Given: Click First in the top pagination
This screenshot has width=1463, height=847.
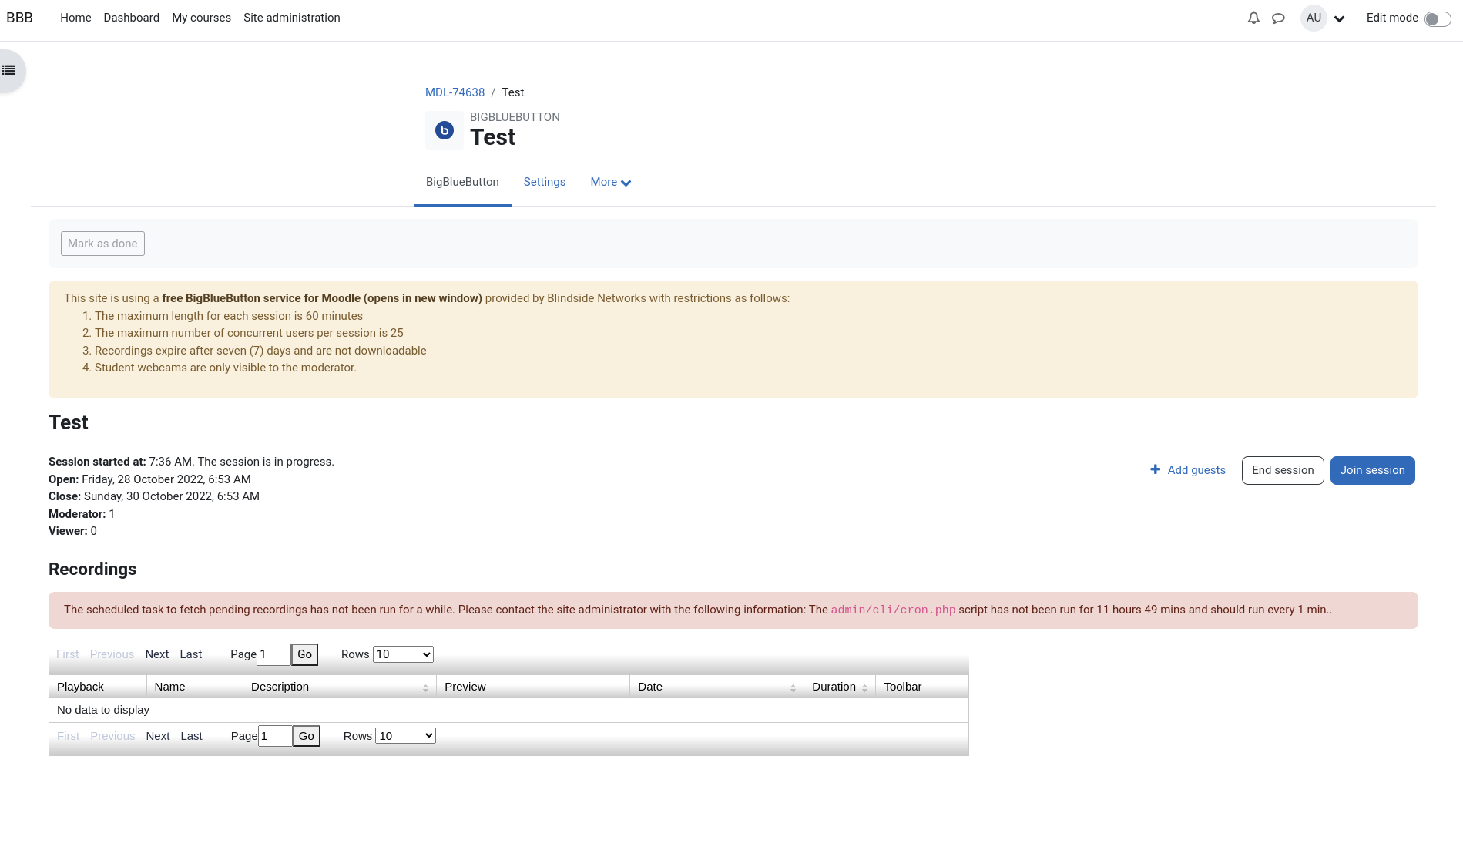Looking at the screenshot, I should pyautogui.click(x=67, y=654).
